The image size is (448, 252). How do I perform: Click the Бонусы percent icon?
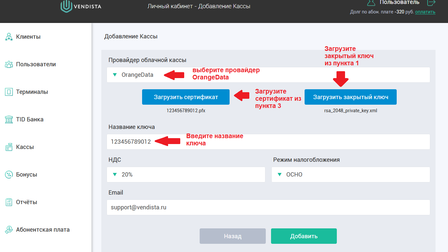9,175
